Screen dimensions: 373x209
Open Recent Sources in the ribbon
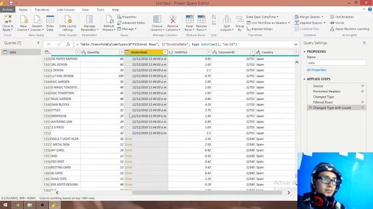pos(37,23)
